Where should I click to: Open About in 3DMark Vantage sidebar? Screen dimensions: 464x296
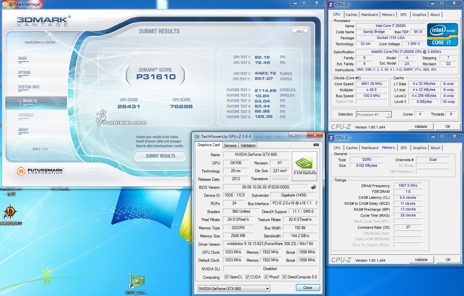click(x=23, y=130)
